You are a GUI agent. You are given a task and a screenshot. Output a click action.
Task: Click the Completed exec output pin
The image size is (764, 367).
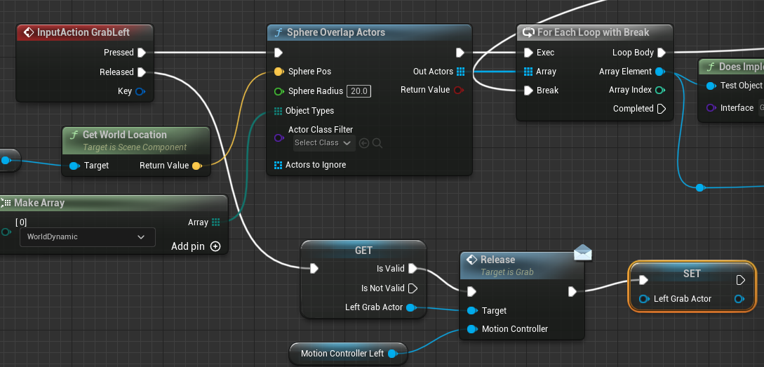(661, 109)
